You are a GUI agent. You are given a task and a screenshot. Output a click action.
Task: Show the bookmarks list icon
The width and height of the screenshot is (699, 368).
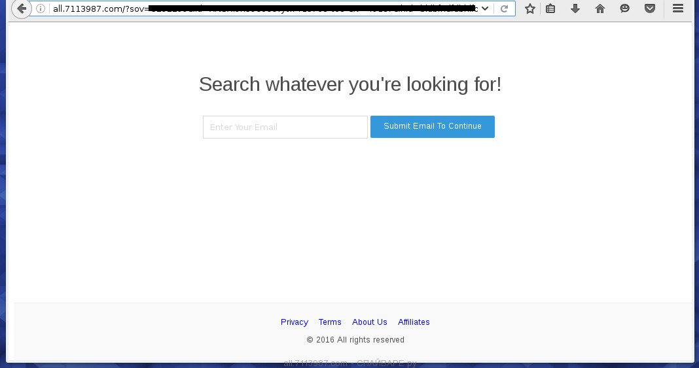pyautogui.click(x=550, y=9)
